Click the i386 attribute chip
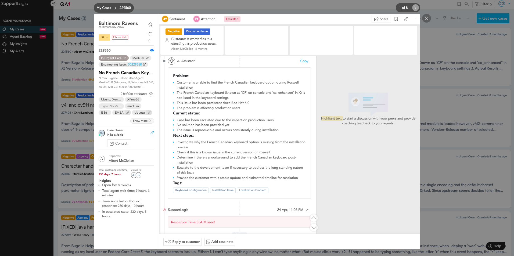The height and width of the screenshot is (256, 514). pyautogui.click(x=104, y=113)
